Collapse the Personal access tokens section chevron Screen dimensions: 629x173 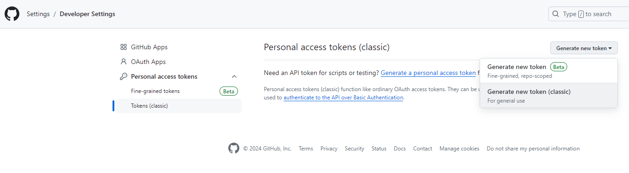tap(234, 76)
